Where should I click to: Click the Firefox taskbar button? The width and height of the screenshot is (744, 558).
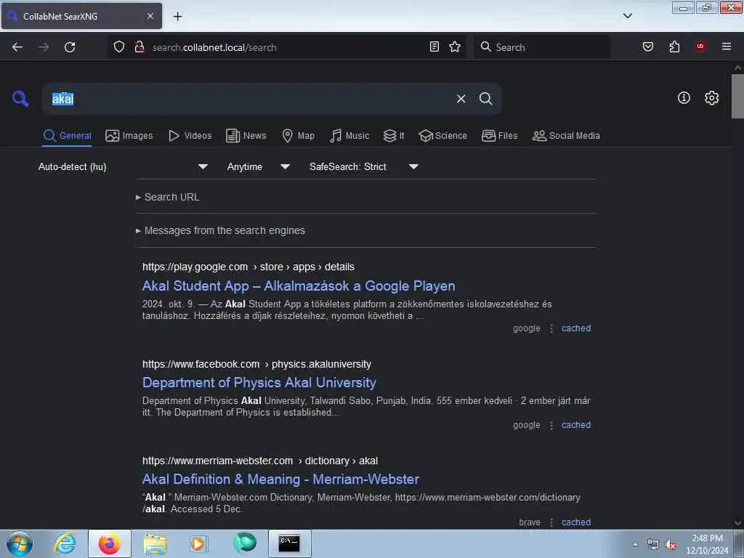click(110, 543)
